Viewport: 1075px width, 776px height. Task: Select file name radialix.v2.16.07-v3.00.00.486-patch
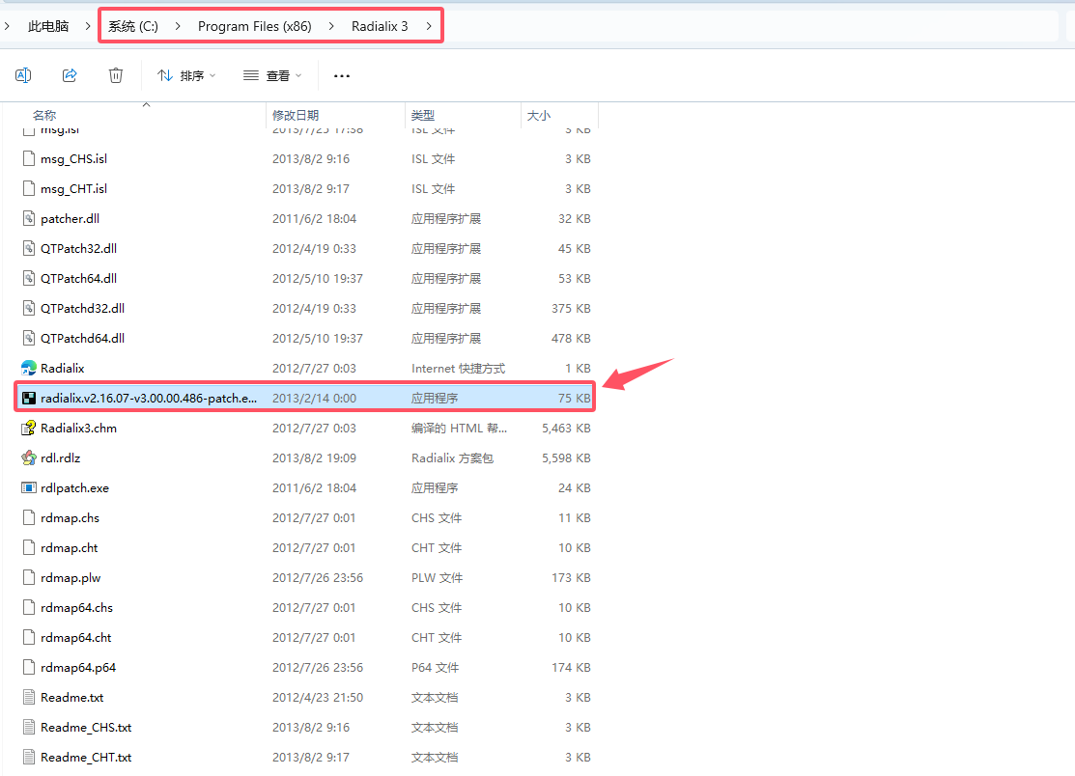point(149,398)
